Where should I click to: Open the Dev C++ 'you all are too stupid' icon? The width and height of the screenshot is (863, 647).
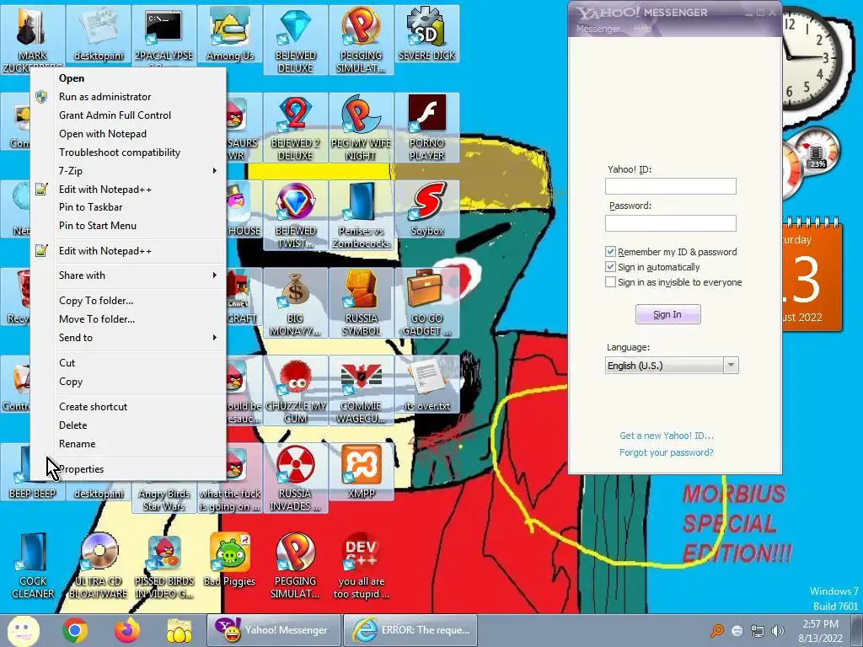point(362,565)
